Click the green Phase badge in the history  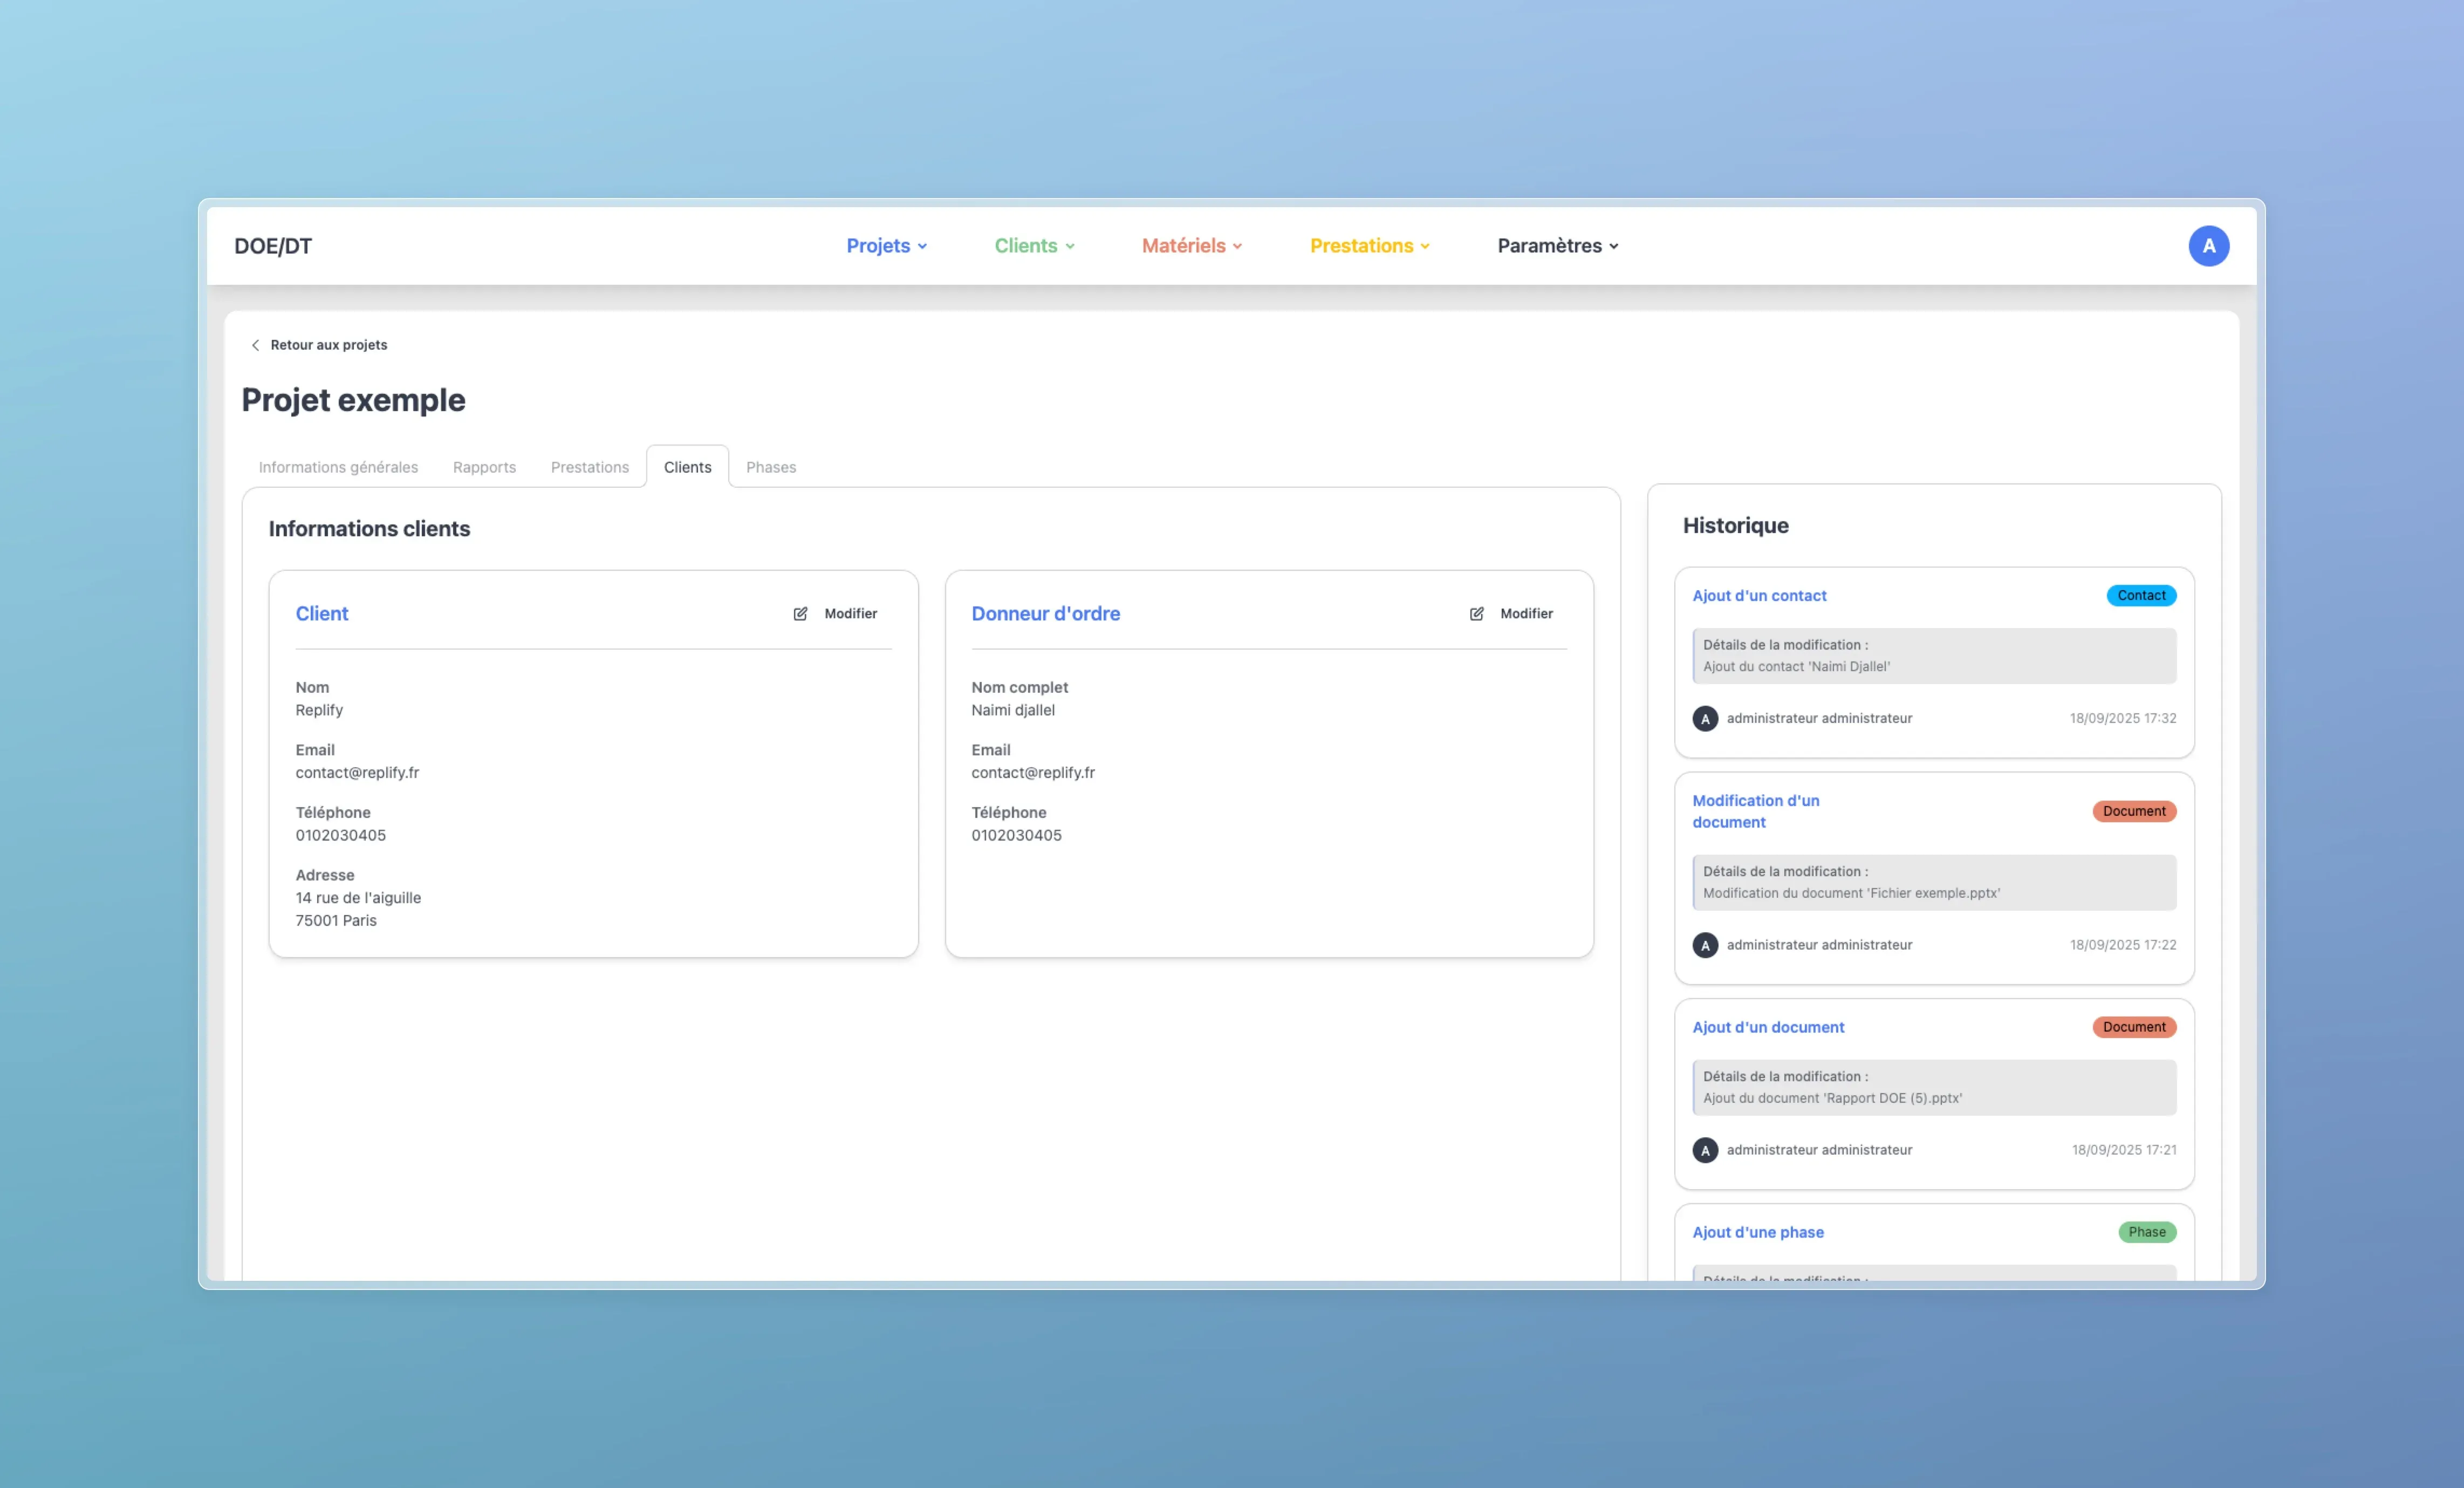[2146, 1232]
